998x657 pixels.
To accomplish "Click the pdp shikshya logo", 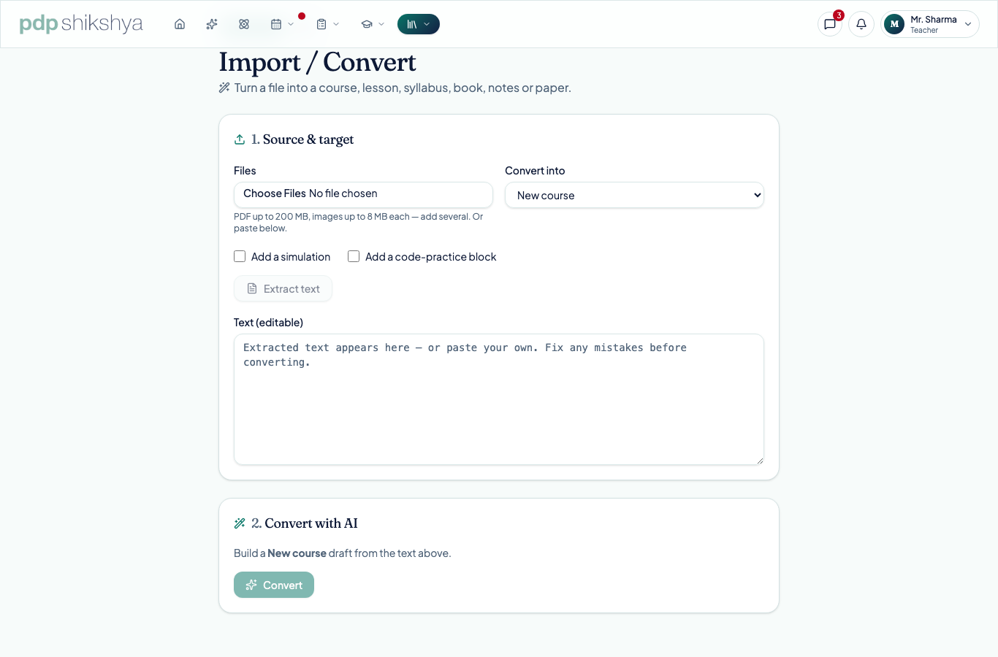I will 81,23.
